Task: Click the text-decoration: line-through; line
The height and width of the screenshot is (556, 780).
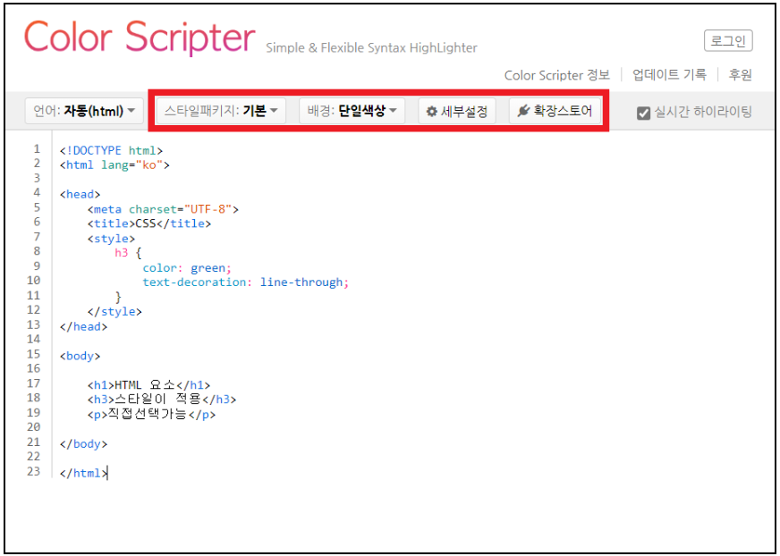Action: 246,282
